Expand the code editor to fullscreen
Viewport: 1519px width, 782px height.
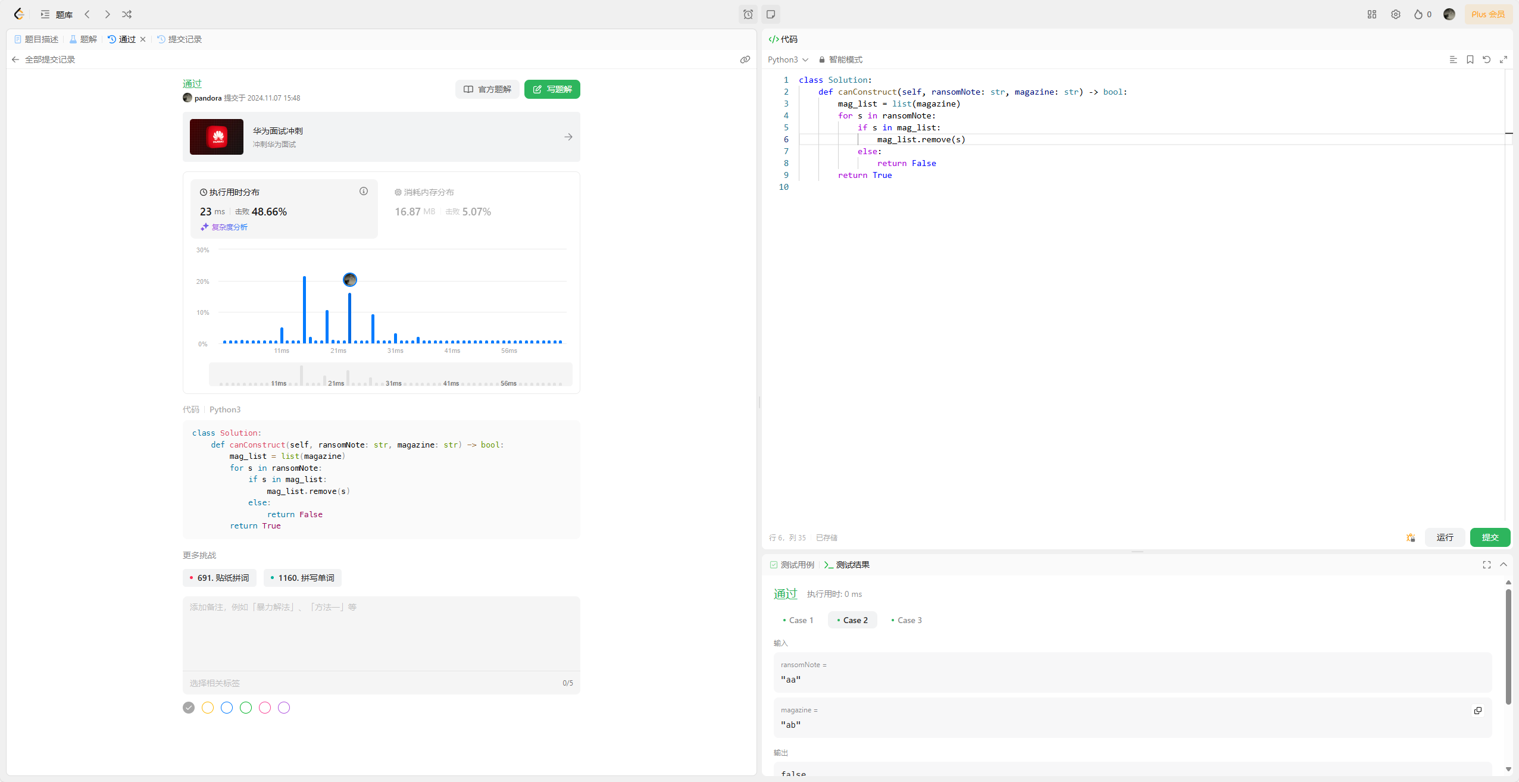[x=1503, y=60]
